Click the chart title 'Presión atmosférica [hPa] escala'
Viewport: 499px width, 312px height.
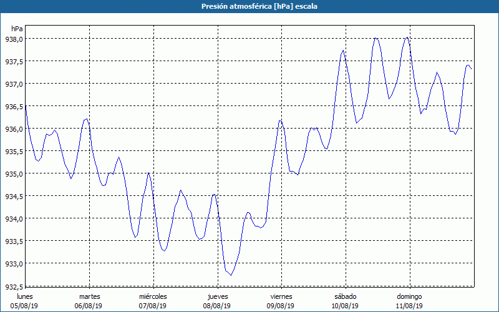[x=259, y=6]
